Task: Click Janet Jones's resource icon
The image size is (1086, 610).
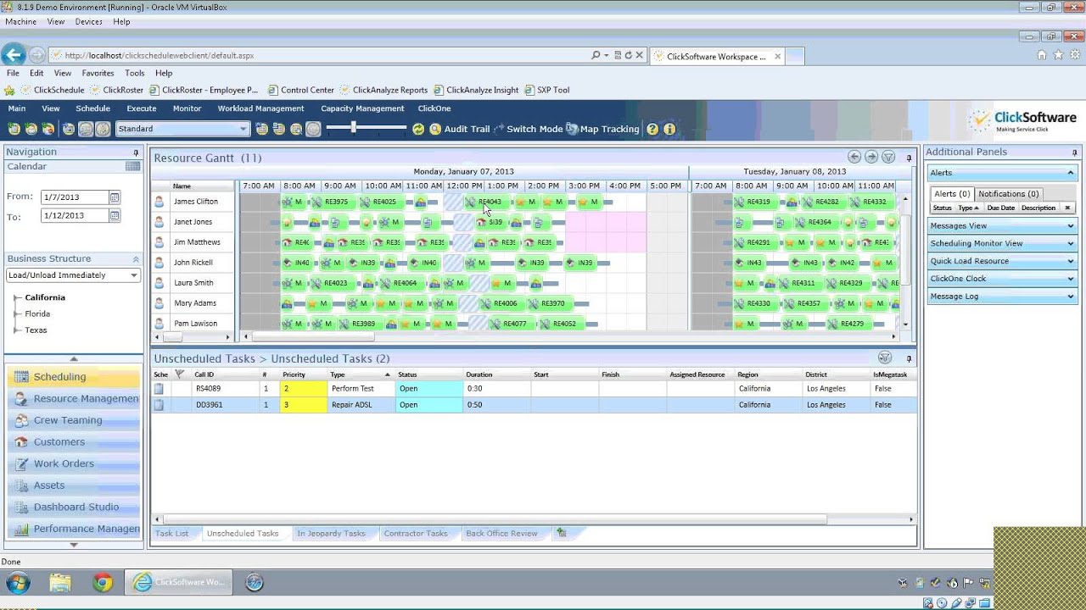Action: (x=159, y=222)
